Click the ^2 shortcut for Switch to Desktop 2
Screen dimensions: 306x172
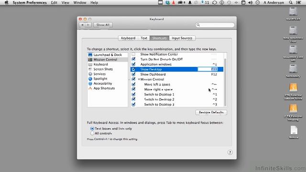tap(215, 99)
